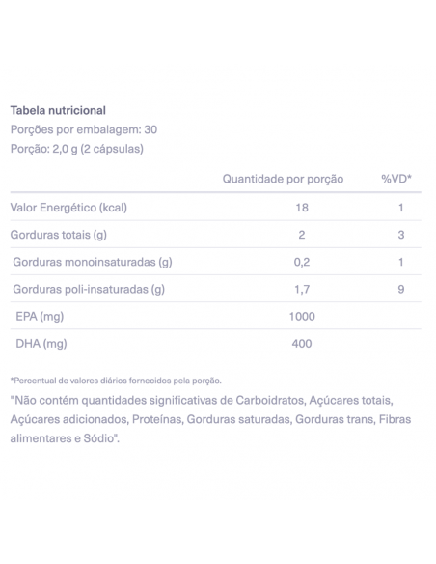Click the %VD value 9
The image size is (436, 564).
pos(401,289)
